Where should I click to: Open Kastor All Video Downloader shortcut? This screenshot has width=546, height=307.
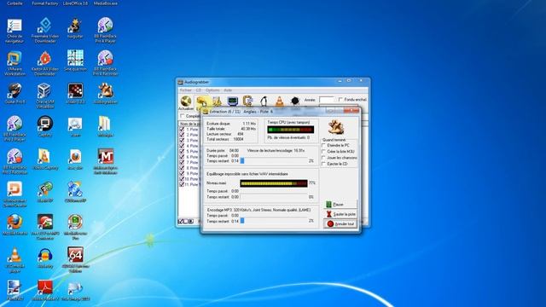pos(45,63)
